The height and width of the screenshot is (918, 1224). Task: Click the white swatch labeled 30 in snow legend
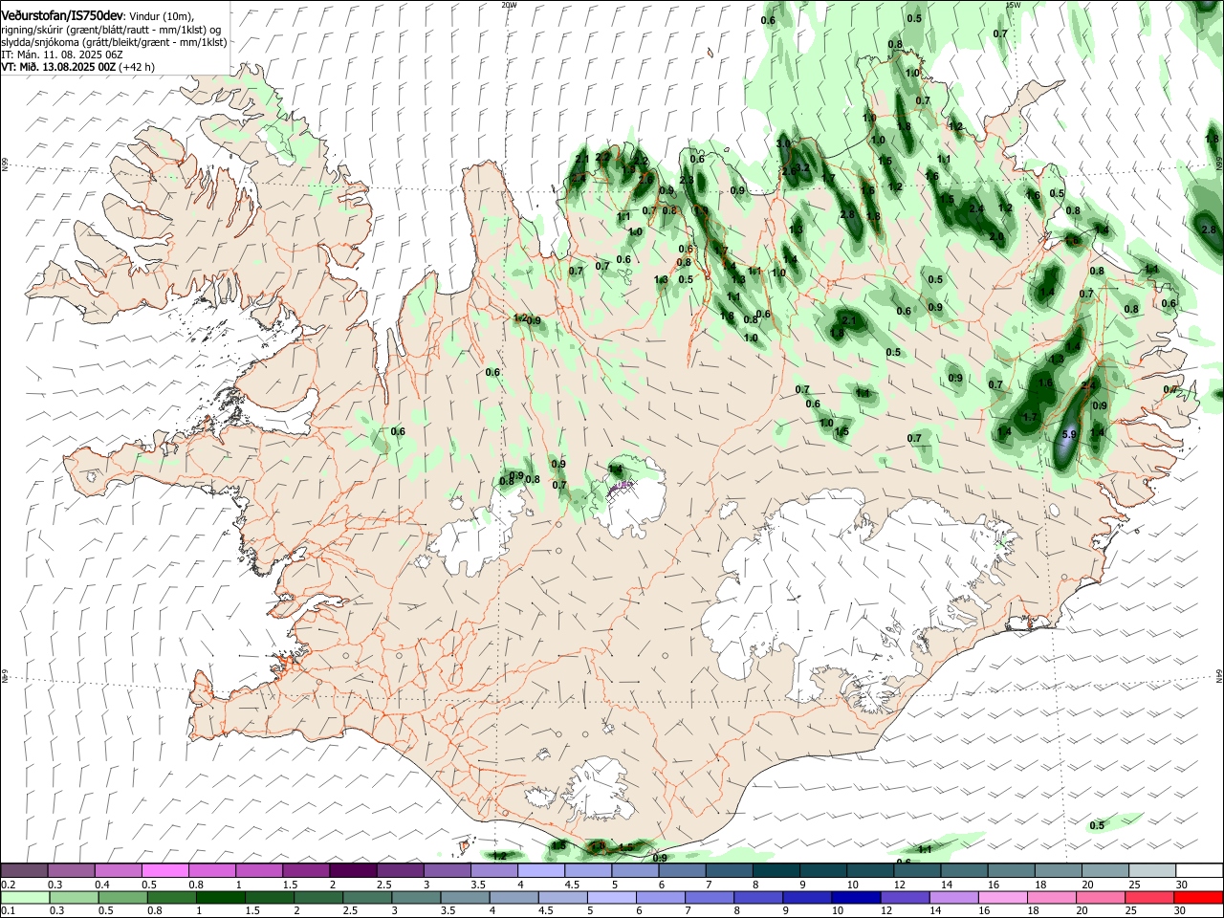[x=1200, y=871]
